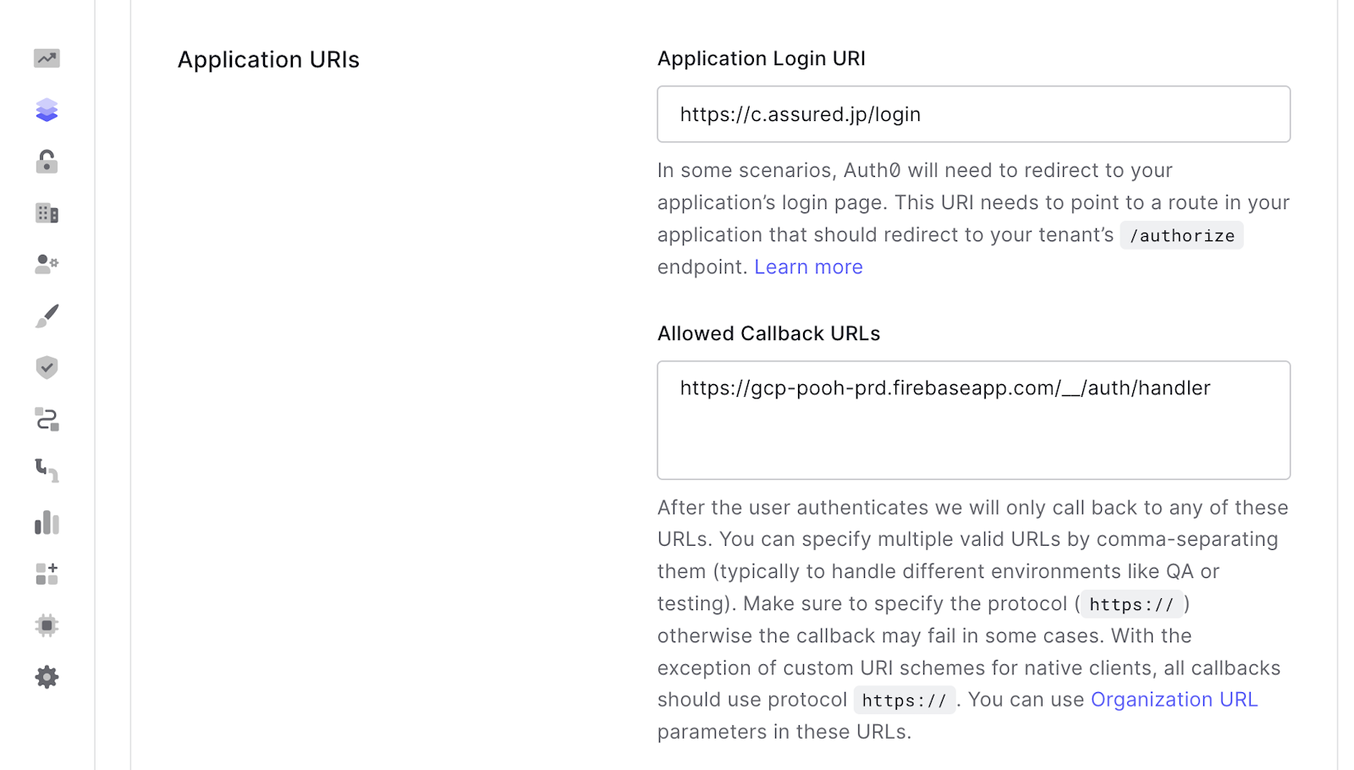
Task: Open Applications layers icon in sidebar
Action: 47,110
